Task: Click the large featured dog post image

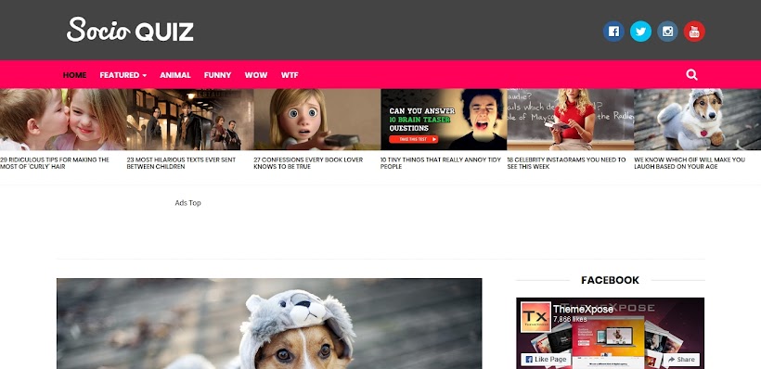Action: tap(269, 324)
